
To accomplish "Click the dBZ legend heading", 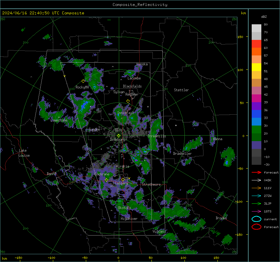I will click(x=264, y=17).
